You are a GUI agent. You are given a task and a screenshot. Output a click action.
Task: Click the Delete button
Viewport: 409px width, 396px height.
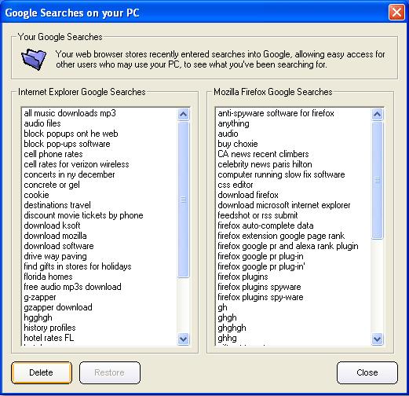click(x=42, y=372)
